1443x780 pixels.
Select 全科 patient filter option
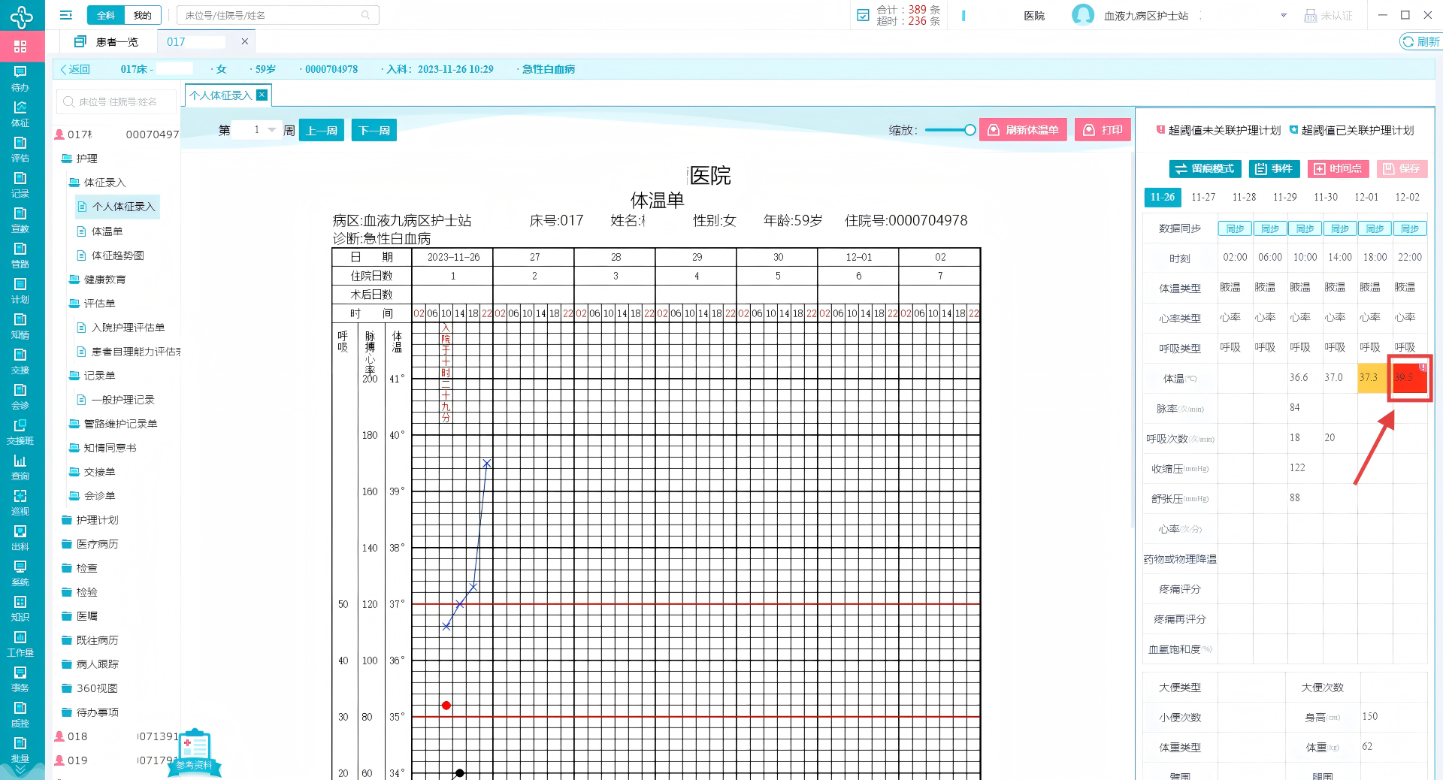point(106,15)
